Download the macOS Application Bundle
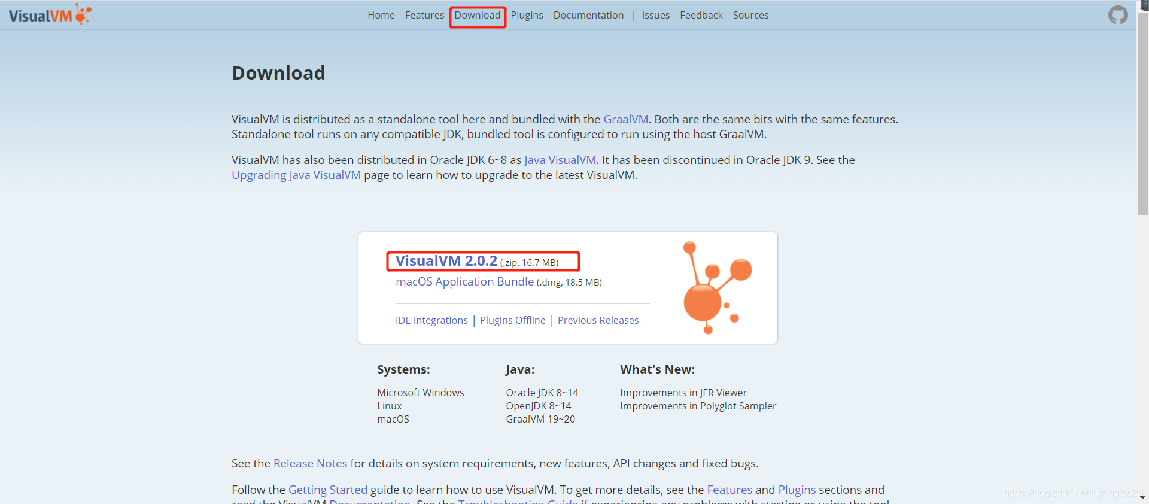This screenshot has height=504, width=1149. (464, 281)
